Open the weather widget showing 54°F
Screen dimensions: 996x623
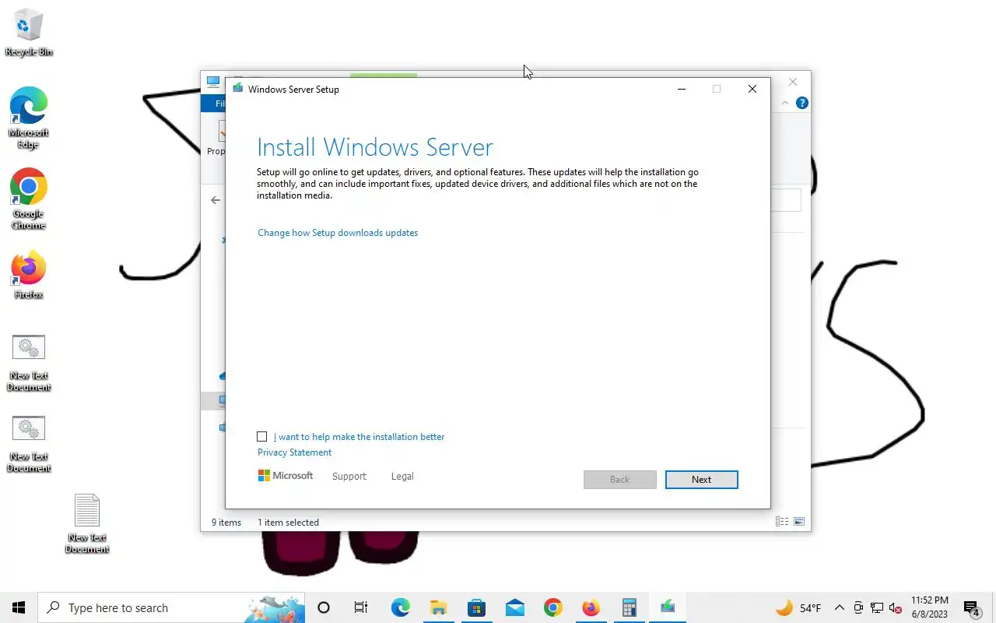pos(798,607)
